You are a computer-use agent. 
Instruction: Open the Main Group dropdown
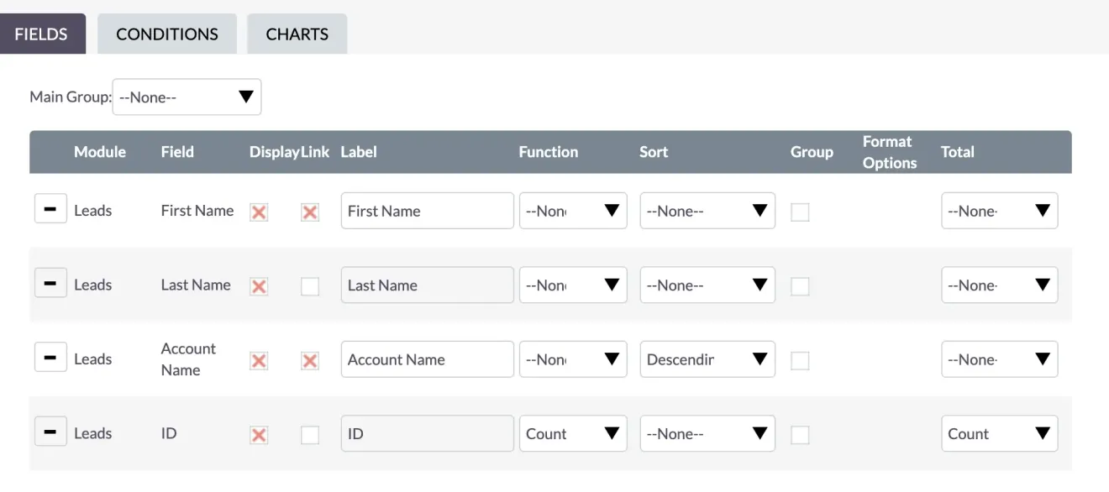[x=187, y=97]
